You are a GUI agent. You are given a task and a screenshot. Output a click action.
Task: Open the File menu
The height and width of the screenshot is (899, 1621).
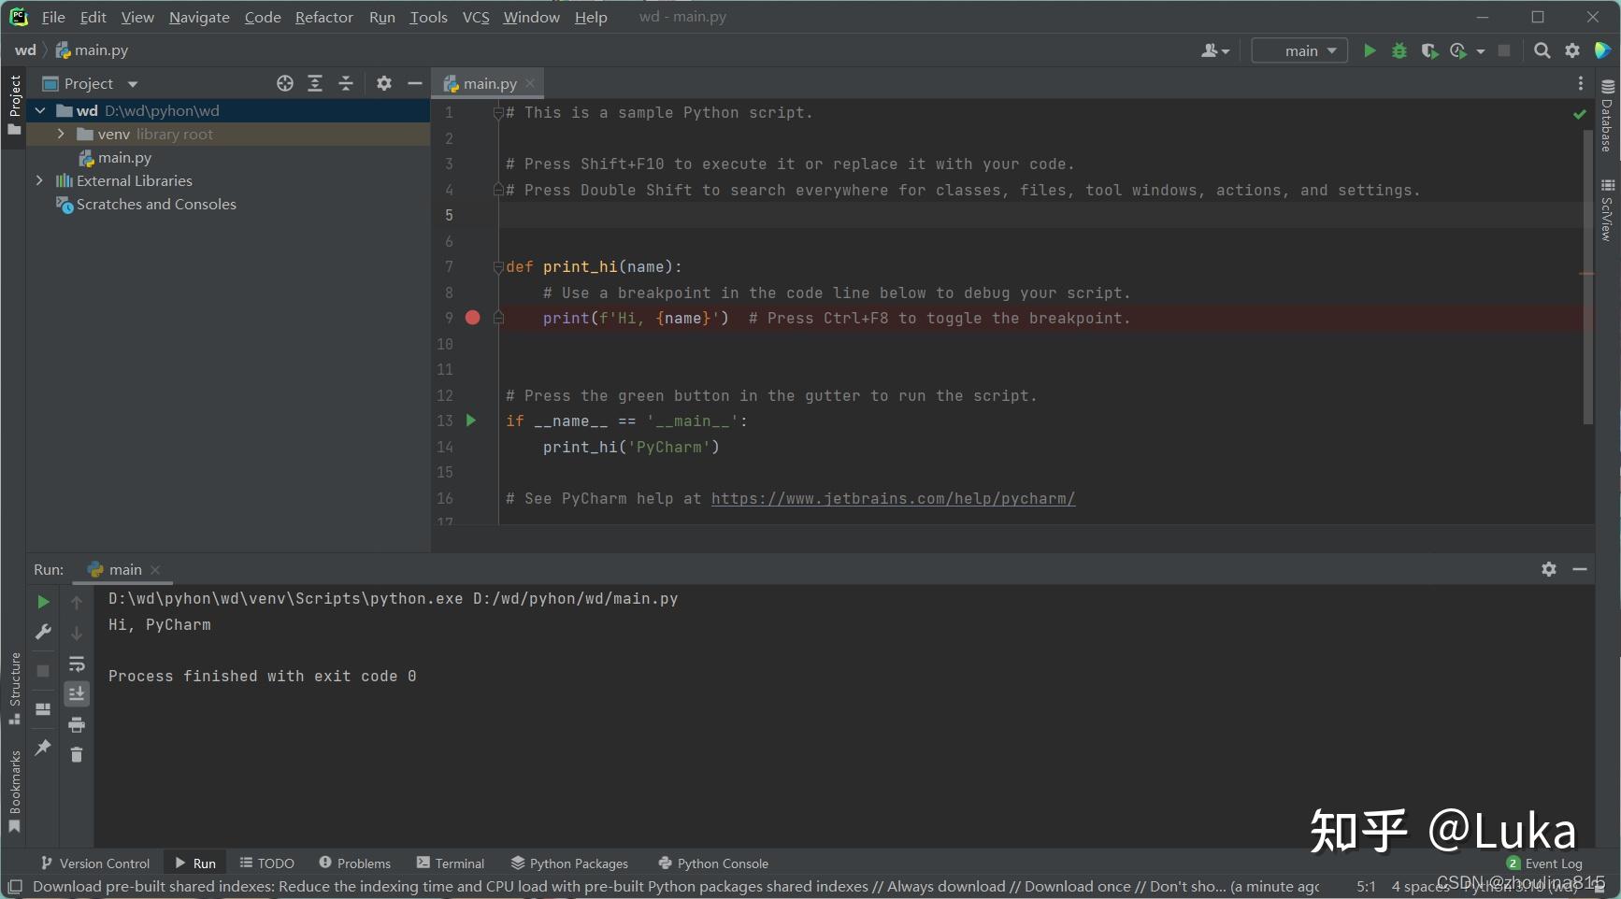[x=53, y=17]
